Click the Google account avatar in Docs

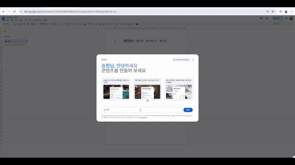pos(291,18)
